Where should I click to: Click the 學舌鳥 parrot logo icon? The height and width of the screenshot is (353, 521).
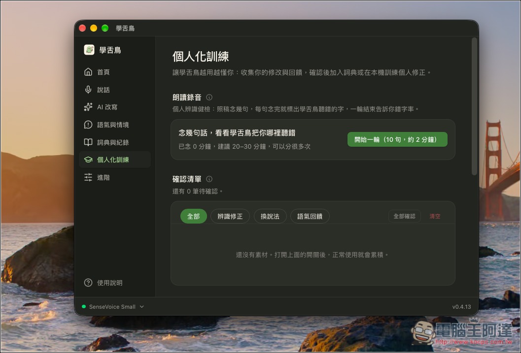[89, 50]
